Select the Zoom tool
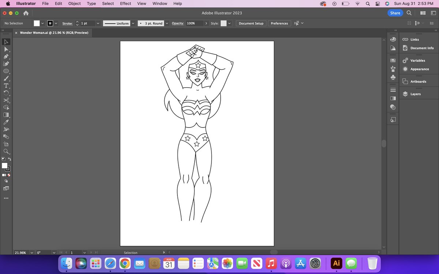Image resolution: width=439 pixels, height=274 pixels. (x=6, y=151)
